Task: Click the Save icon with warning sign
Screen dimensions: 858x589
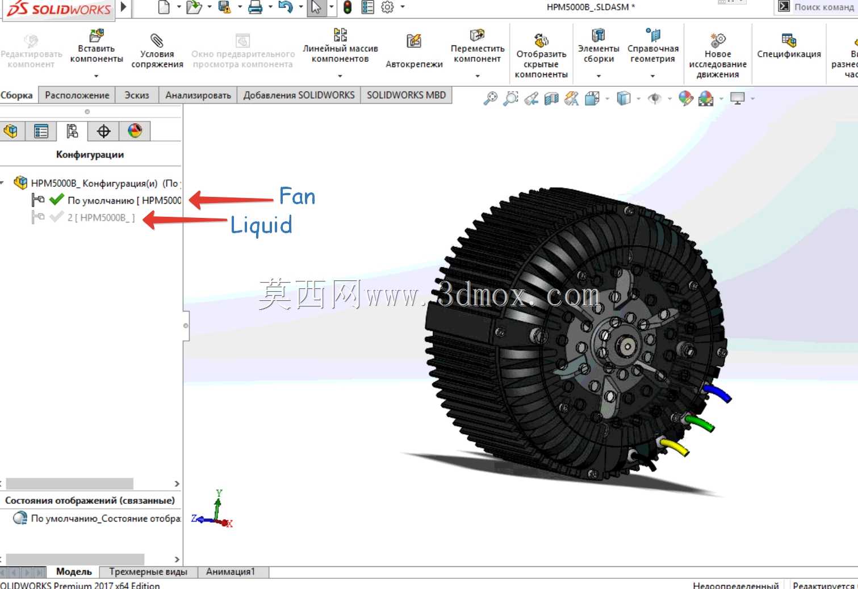Action: (x=225, y=7)
